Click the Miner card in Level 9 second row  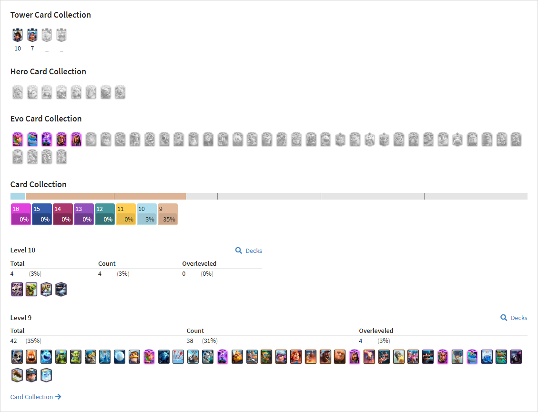[31, 375]
